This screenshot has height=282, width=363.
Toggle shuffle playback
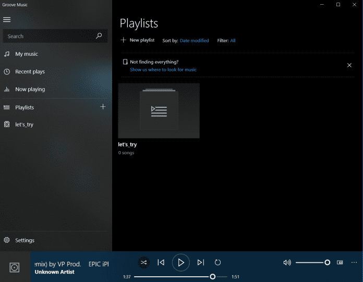[x=144, y=263]
